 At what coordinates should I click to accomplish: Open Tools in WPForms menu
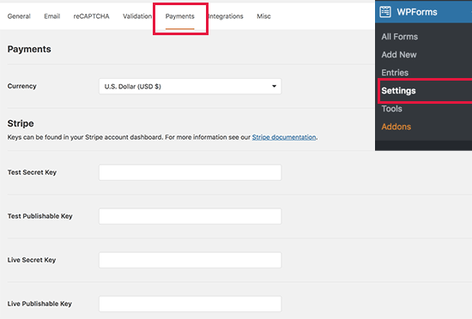[391, 109]
